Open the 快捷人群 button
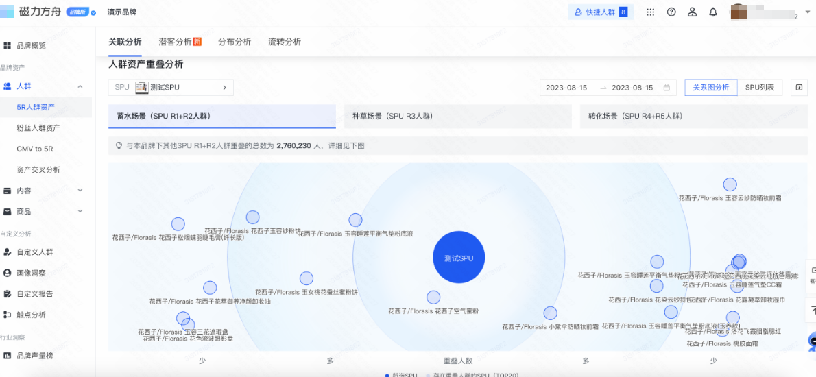 tap(601, 12)
